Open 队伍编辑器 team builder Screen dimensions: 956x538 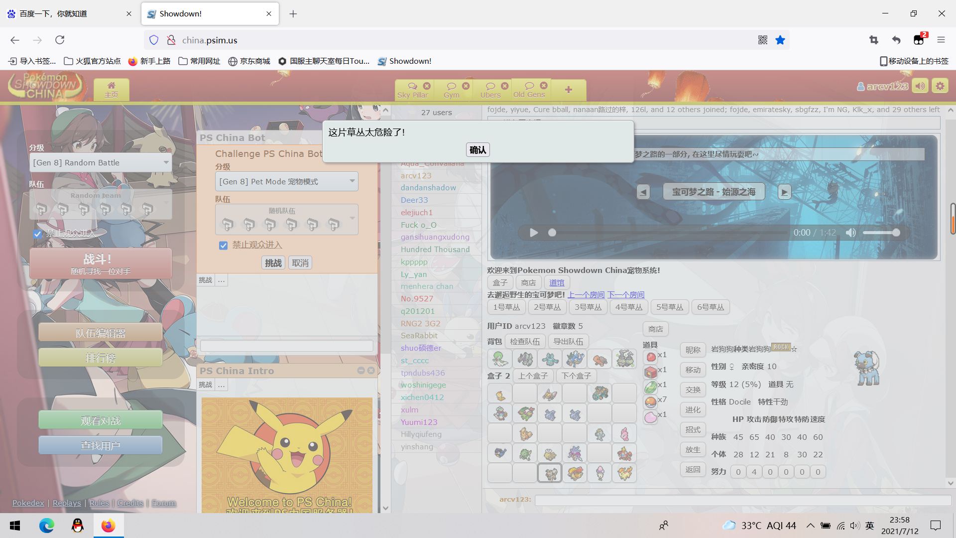(101, 333)
